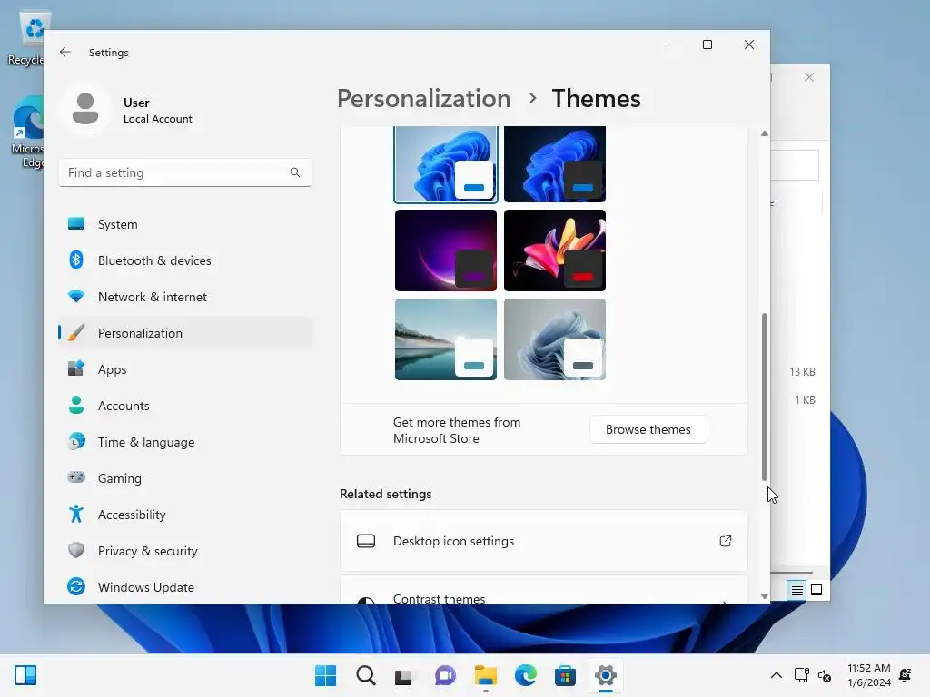Open File Explorer from taskbar

pyautogui.click(x=485, y=675)
